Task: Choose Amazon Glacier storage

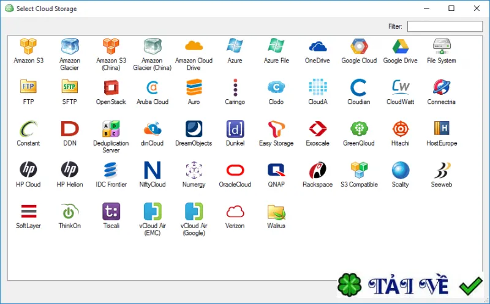Action: pos(70,46)
